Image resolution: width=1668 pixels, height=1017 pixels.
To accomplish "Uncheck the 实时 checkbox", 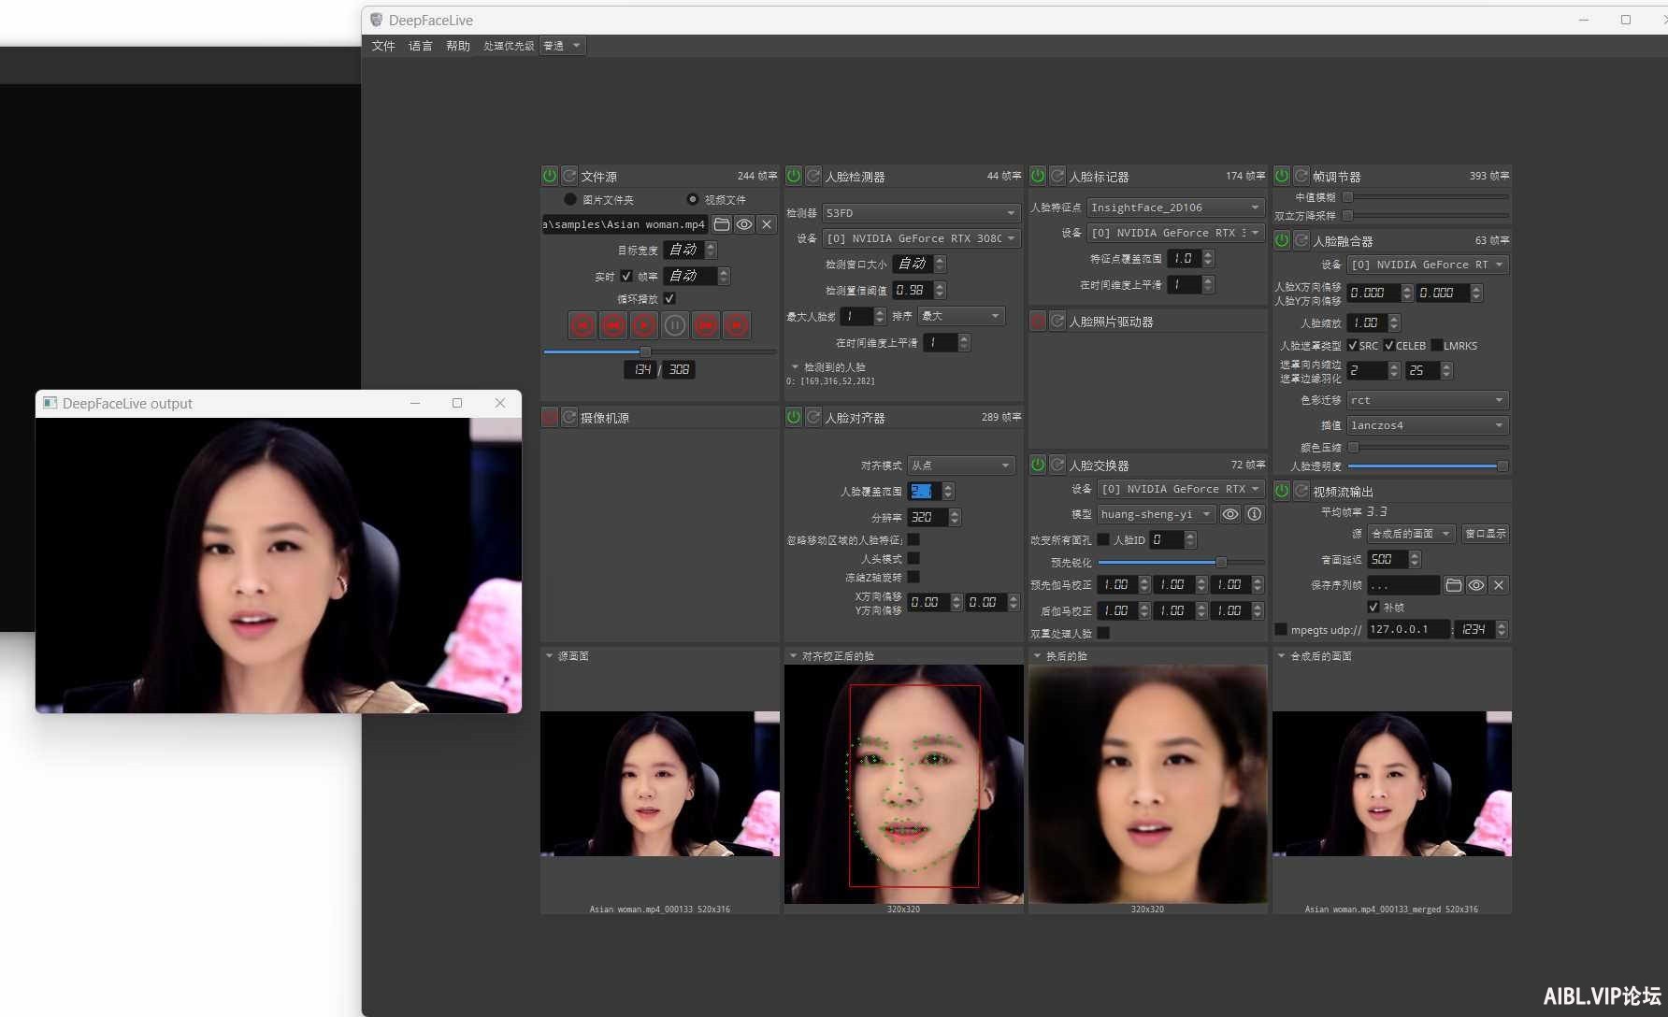I will pos(626,276).
